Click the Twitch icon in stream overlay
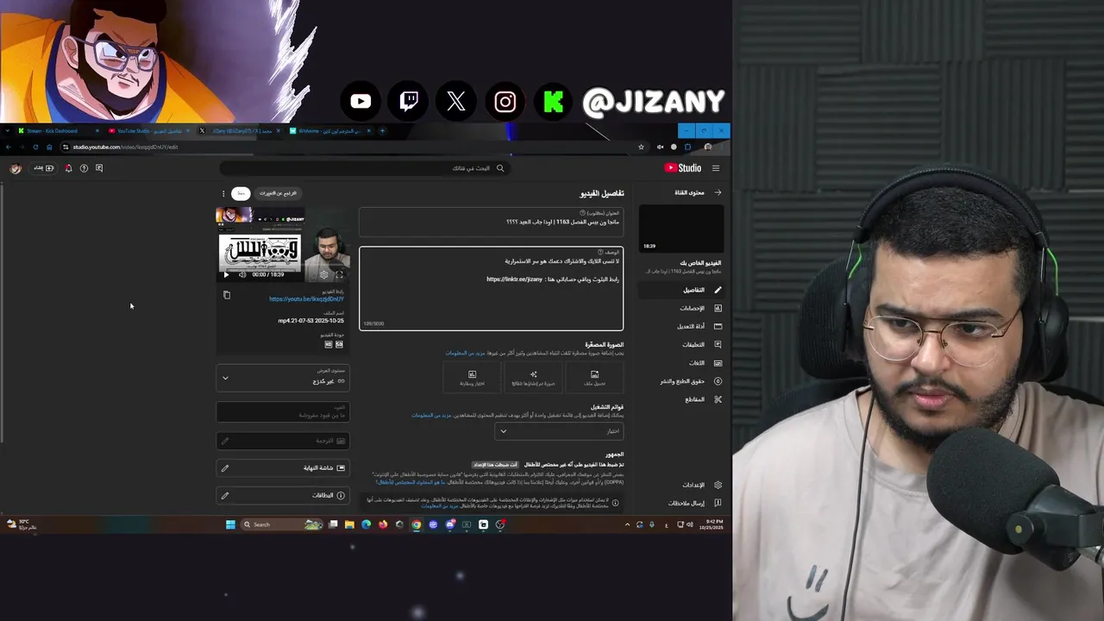The width and height of the screenshot is (1104, 621). (409, 102)
